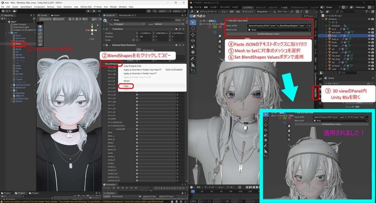This screenshot has height=203, width=376.
Task: Open Center pivot dropdown in Scene view
Action: pyautogui.click(x=46, y=19)
